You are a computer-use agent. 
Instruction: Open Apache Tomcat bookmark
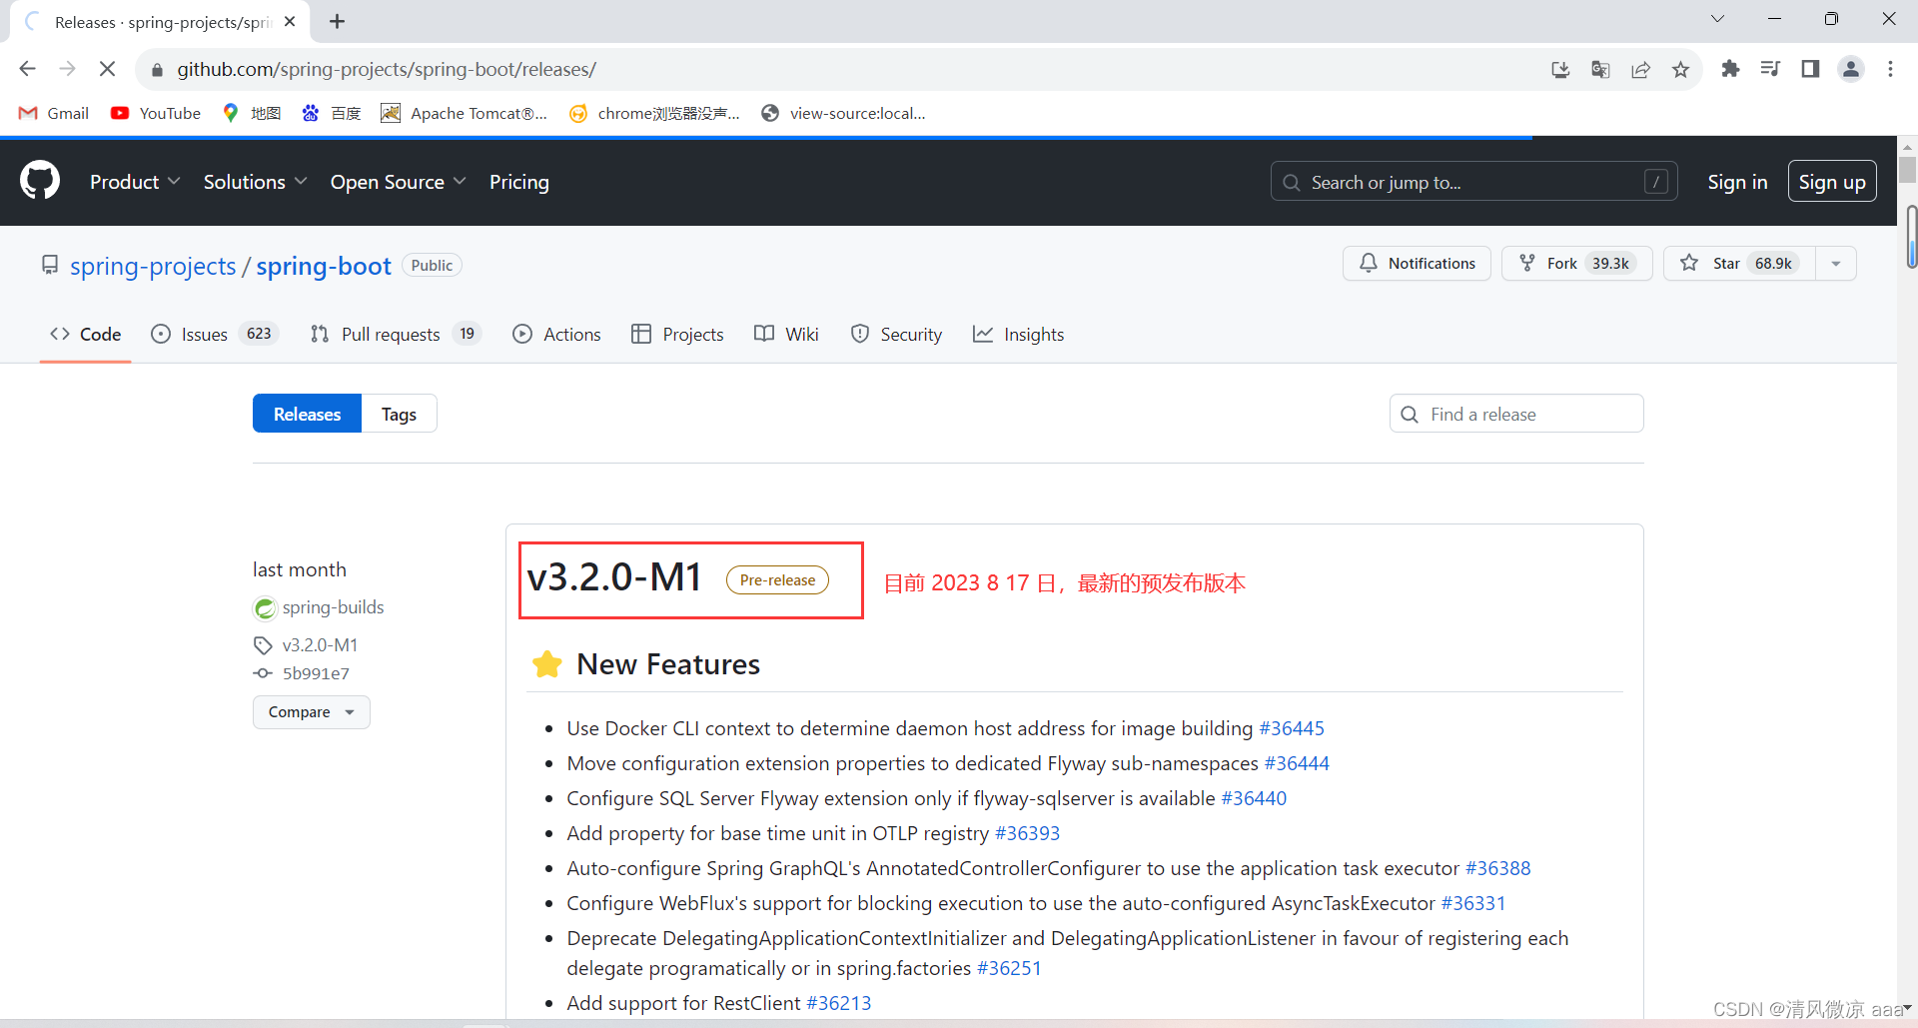point(465,113)
